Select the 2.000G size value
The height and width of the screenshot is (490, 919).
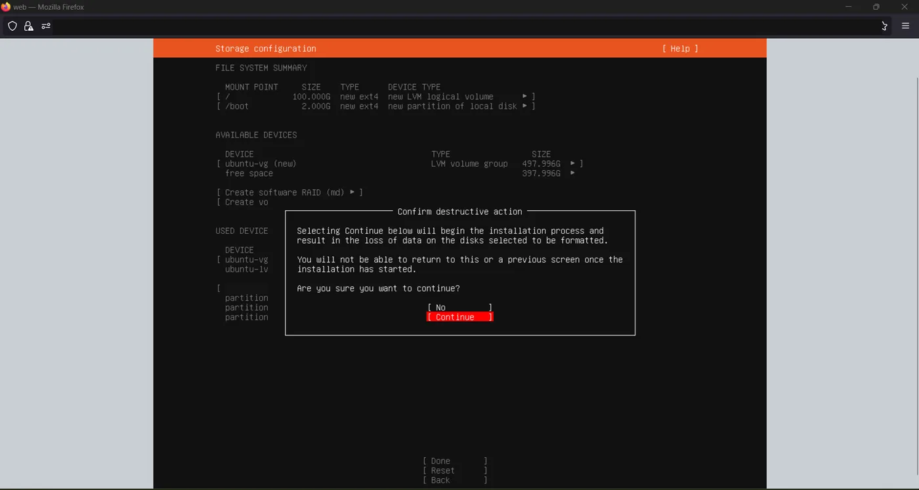click(x=316, y=106)
